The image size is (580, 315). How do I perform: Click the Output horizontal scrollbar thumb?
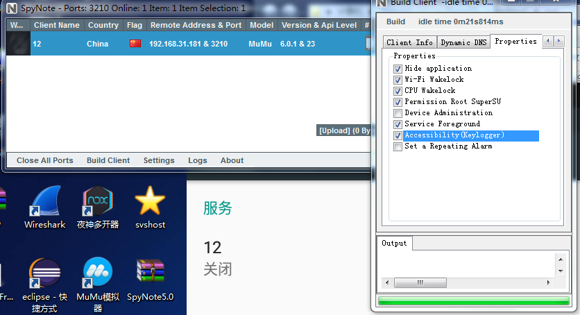tap(420, 283)
